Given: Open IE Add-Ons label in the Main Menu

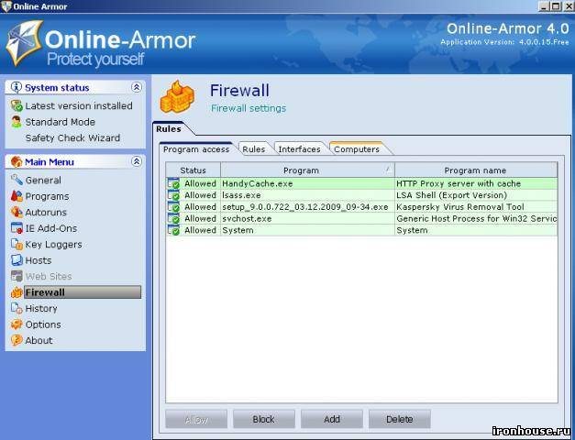Looking at the screenshot, I should click(x=51, y=228).
